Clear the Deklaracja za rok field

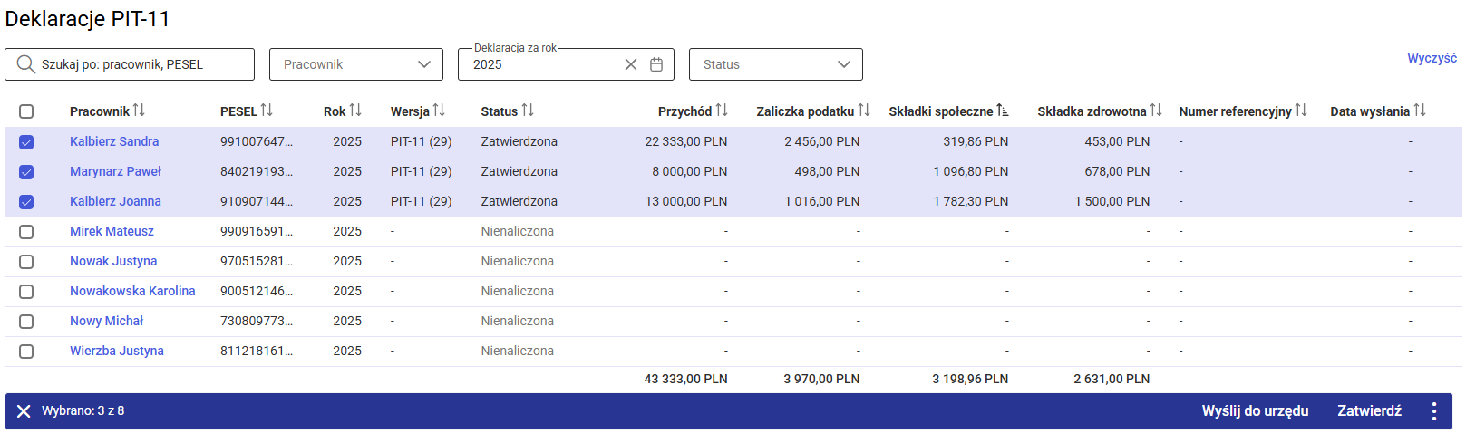pyautogui.click(x=631, y=64)
